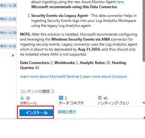Click the 'here' Azure Monitor Agent link
This screenshot has height=138, width=145.
click(x=120, y=2)
